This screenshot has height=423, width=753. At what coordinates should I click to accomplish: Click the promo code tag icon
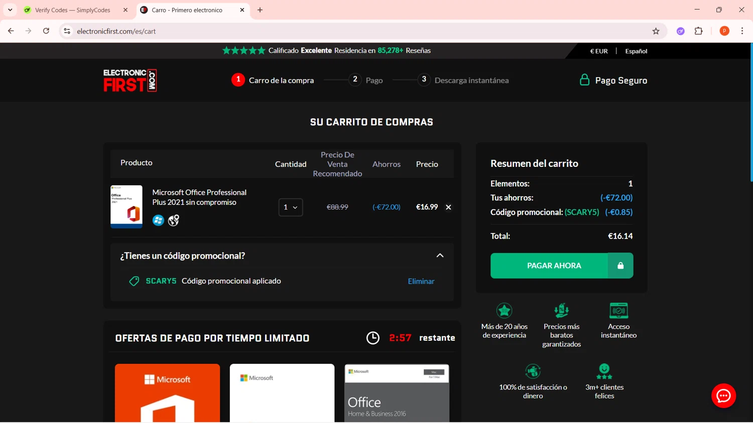134,281
